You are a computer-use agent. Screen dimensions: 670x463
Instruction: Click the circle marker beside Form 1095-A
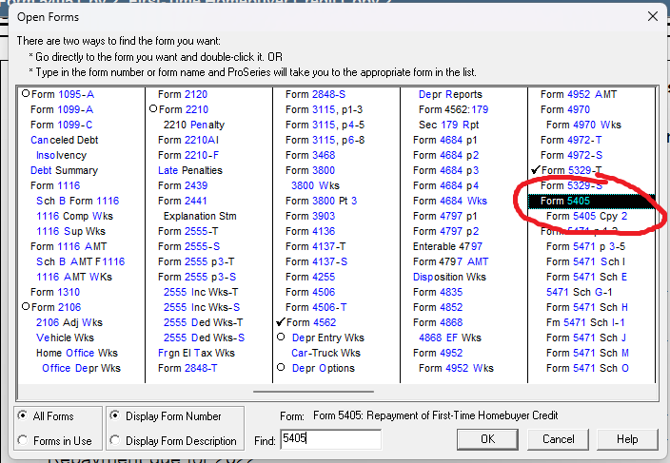tap(26, 95)
